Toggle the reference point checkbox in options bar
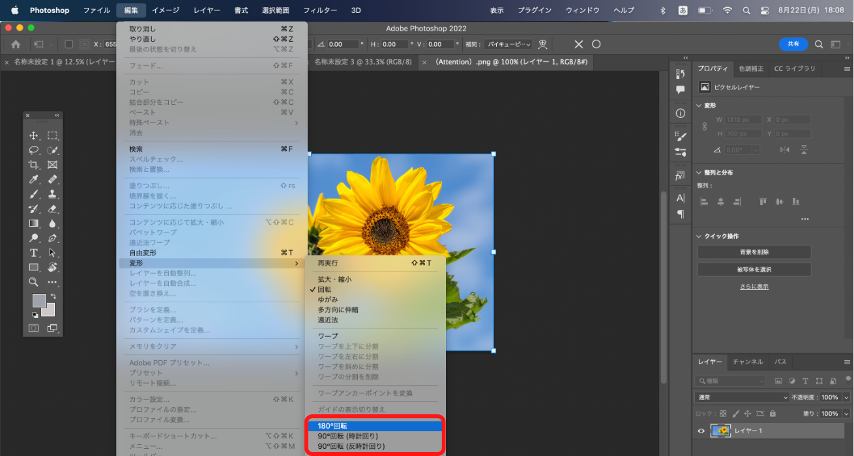Viewport: 854px width, 456px height. tap(69, 44)
